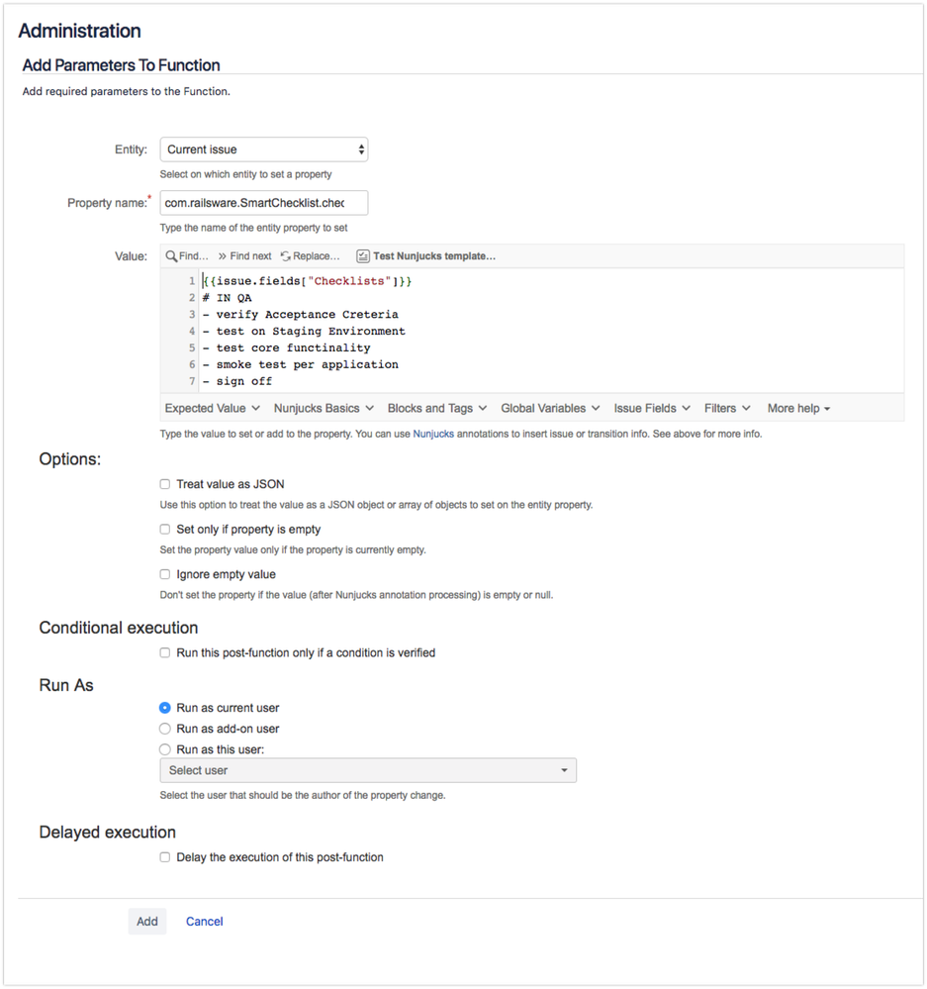This screenshot has height=989, width=927.
Task: Click the Cancel link
Action: (x=204, y=922)
